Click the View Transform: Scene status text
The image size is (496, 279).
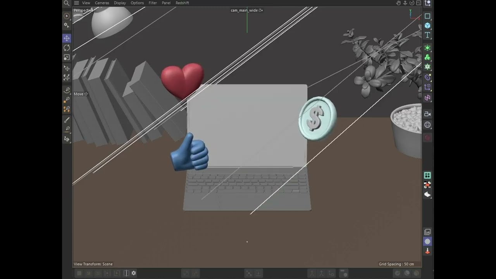click(93, 264)
